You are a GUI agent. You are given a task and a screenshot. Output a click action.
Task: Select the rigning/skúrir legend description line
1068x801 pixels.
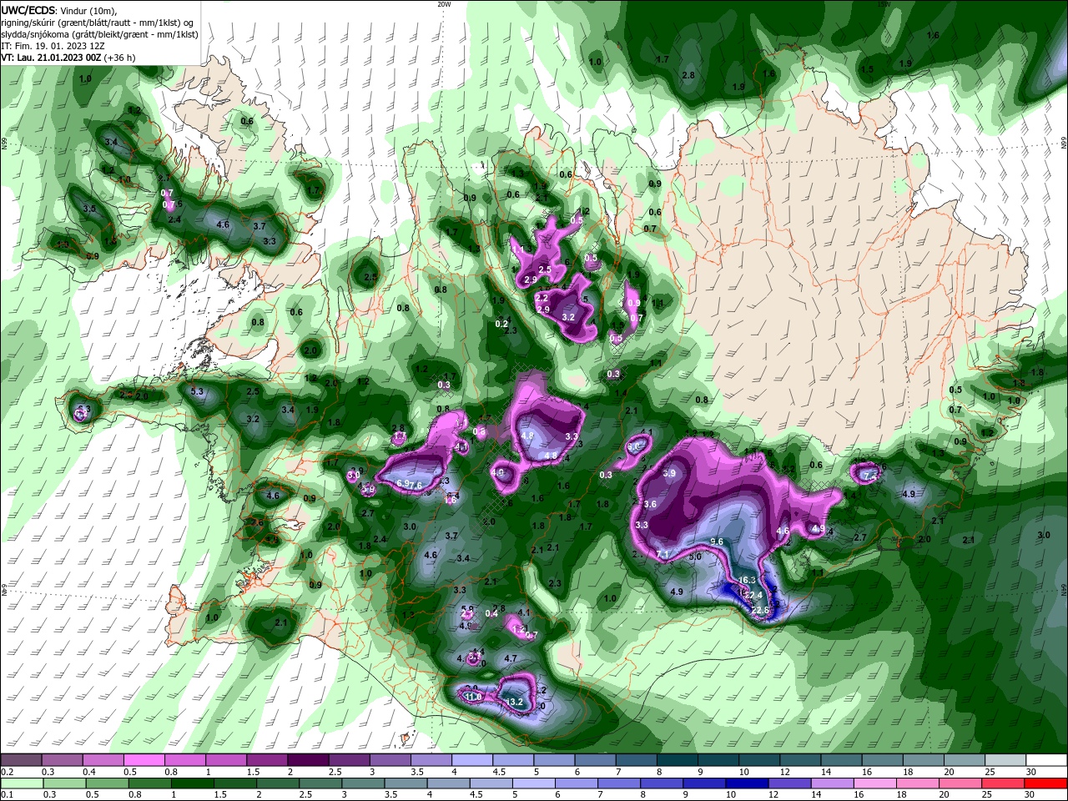point(98,22)
